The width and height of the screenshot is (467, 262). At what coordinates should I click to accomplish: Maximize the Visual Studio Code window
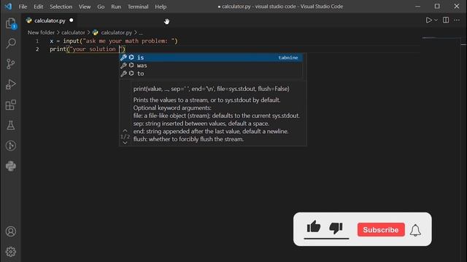tap(437, 7)
